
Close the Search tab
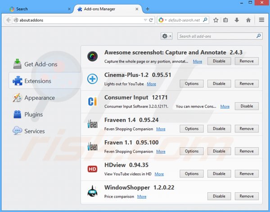pos(69,9)
